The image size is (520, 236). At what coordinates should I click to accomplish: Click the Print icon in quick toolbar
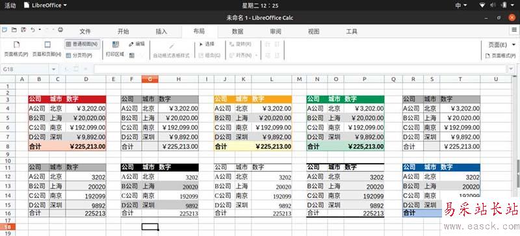[60, 30]
